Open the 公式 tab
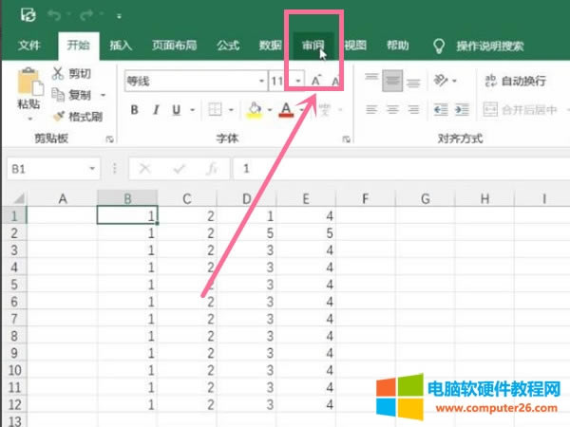Viewport: 570px width, 427px height. coord(228,46)
